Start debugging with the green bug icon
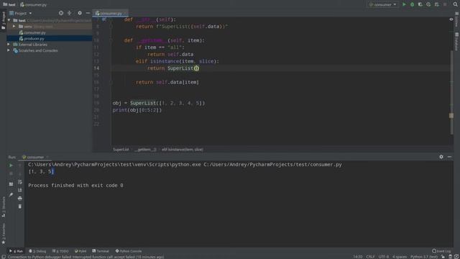This screenshot has width=460, height=259. pyautogui.click(x=412, y=4)
